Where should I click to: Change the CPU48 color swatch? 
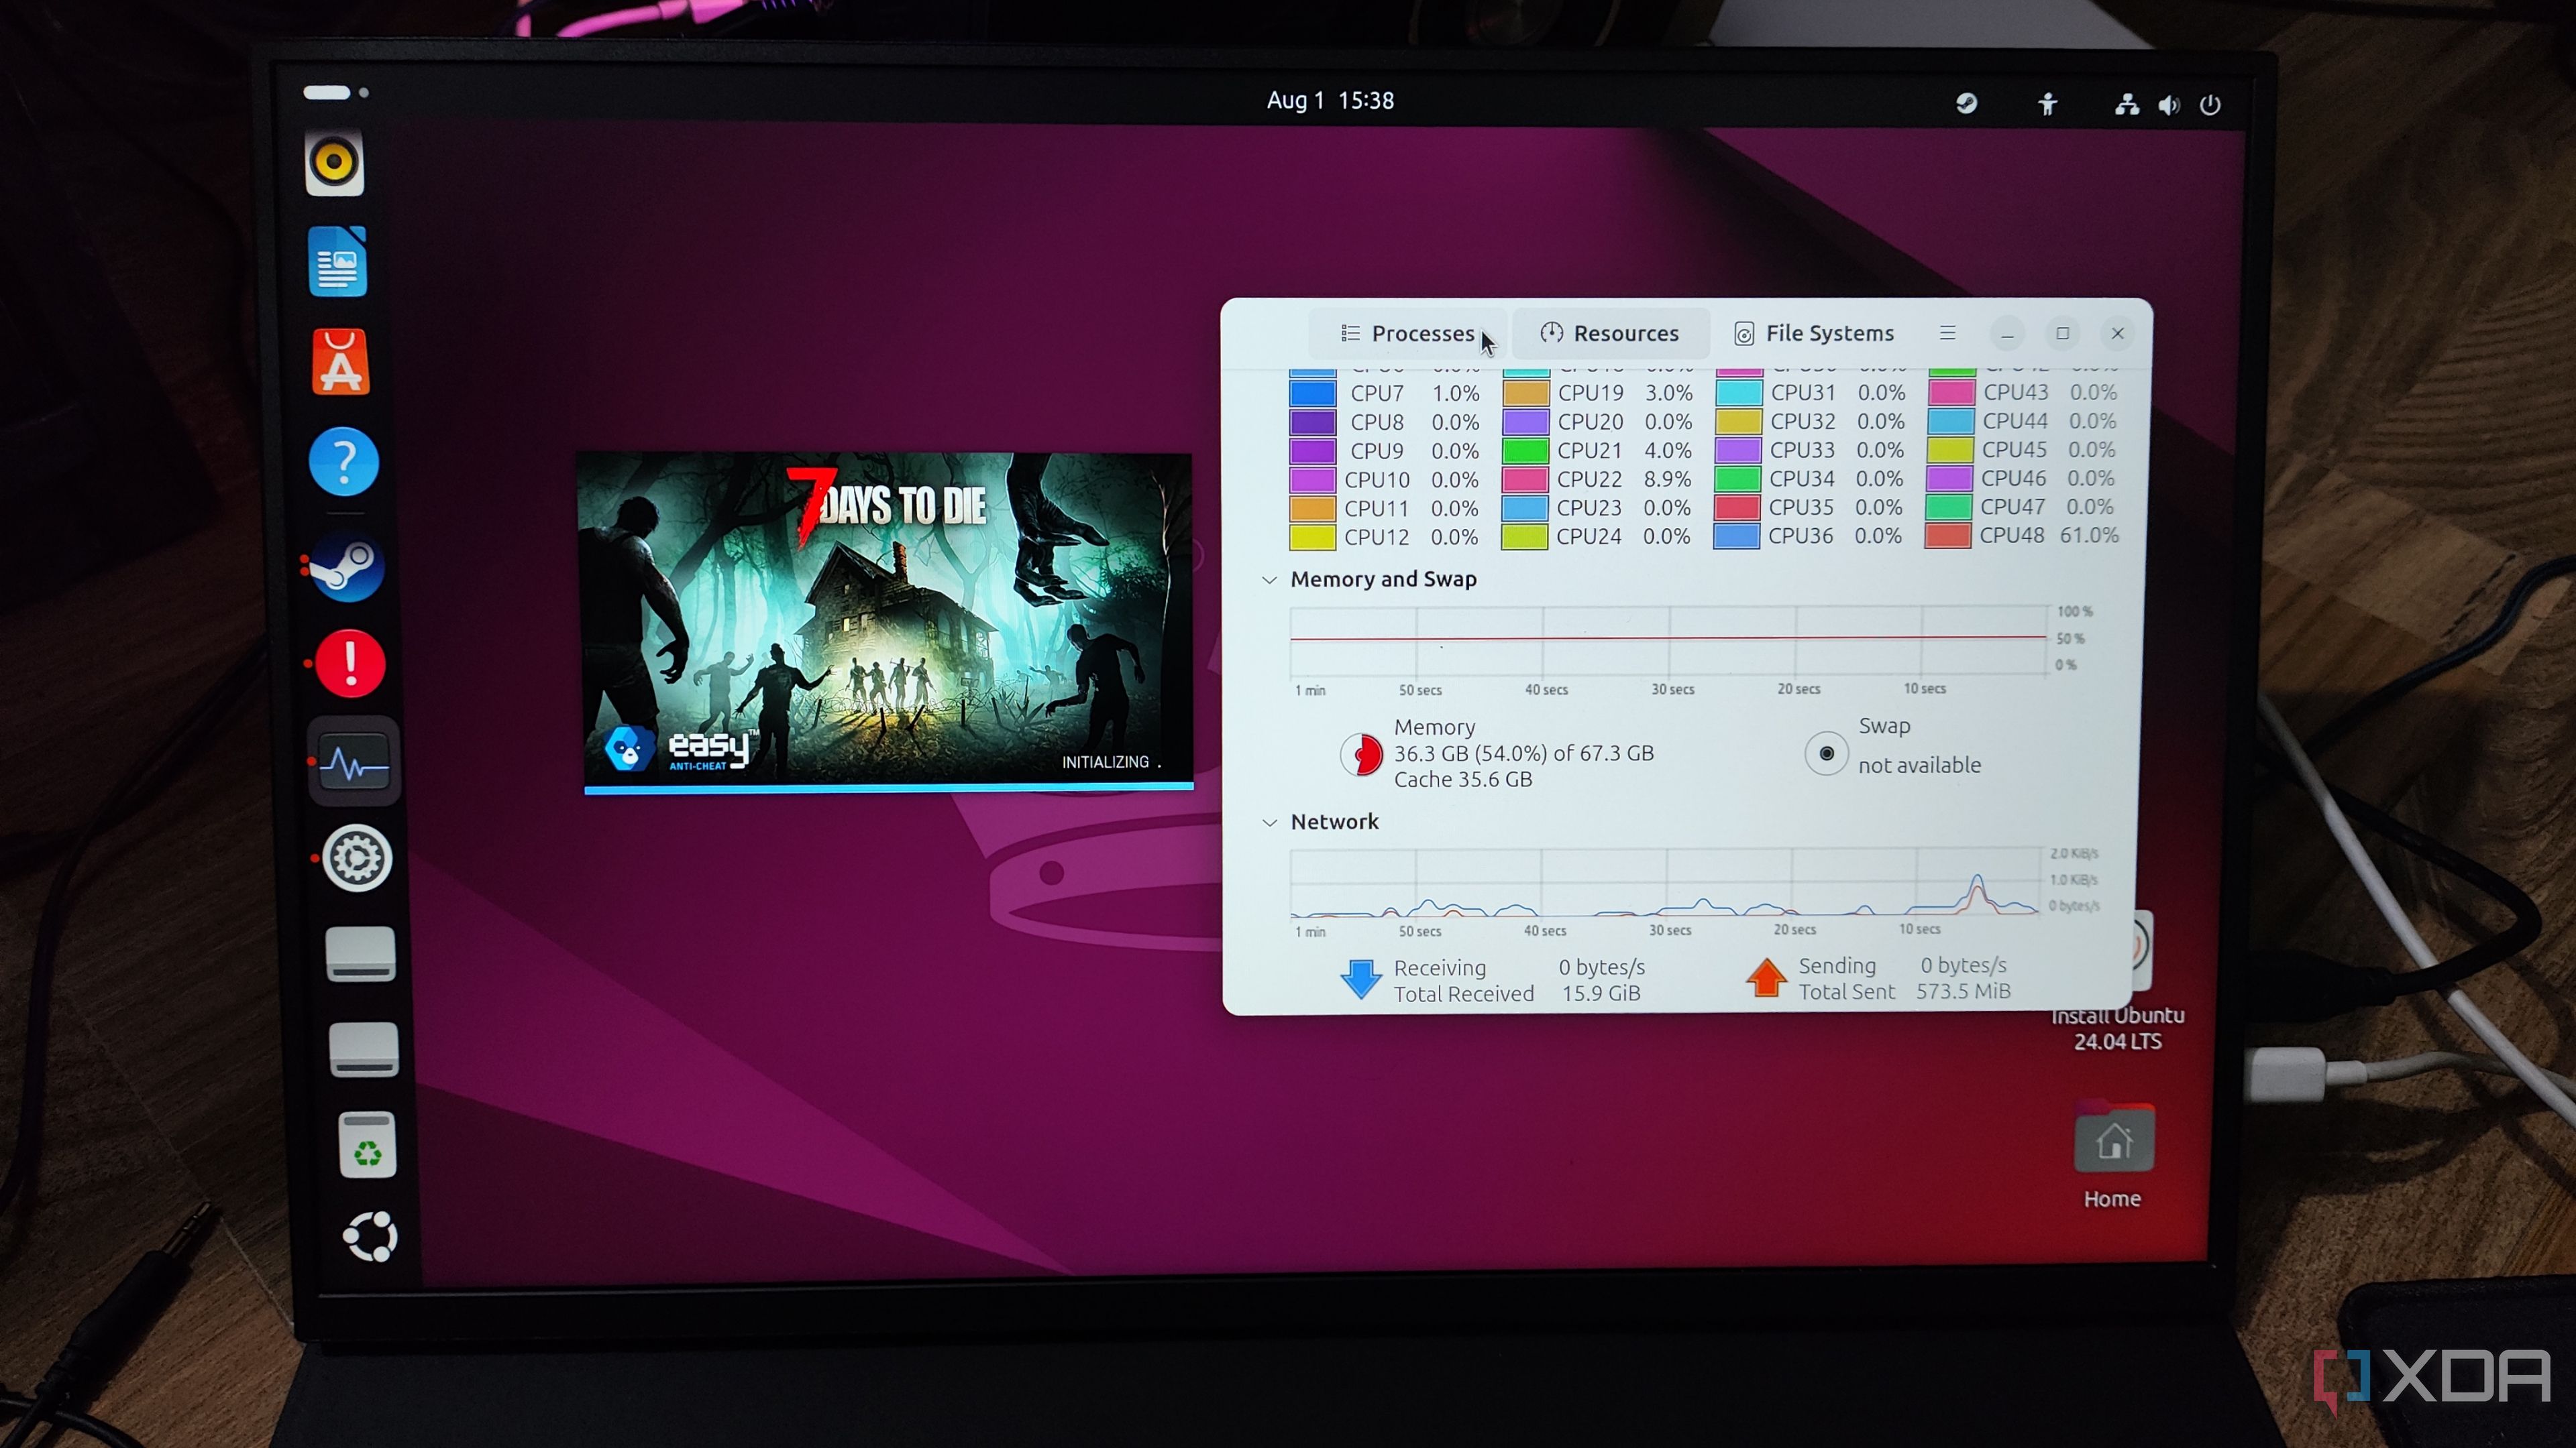[1948, 536]
